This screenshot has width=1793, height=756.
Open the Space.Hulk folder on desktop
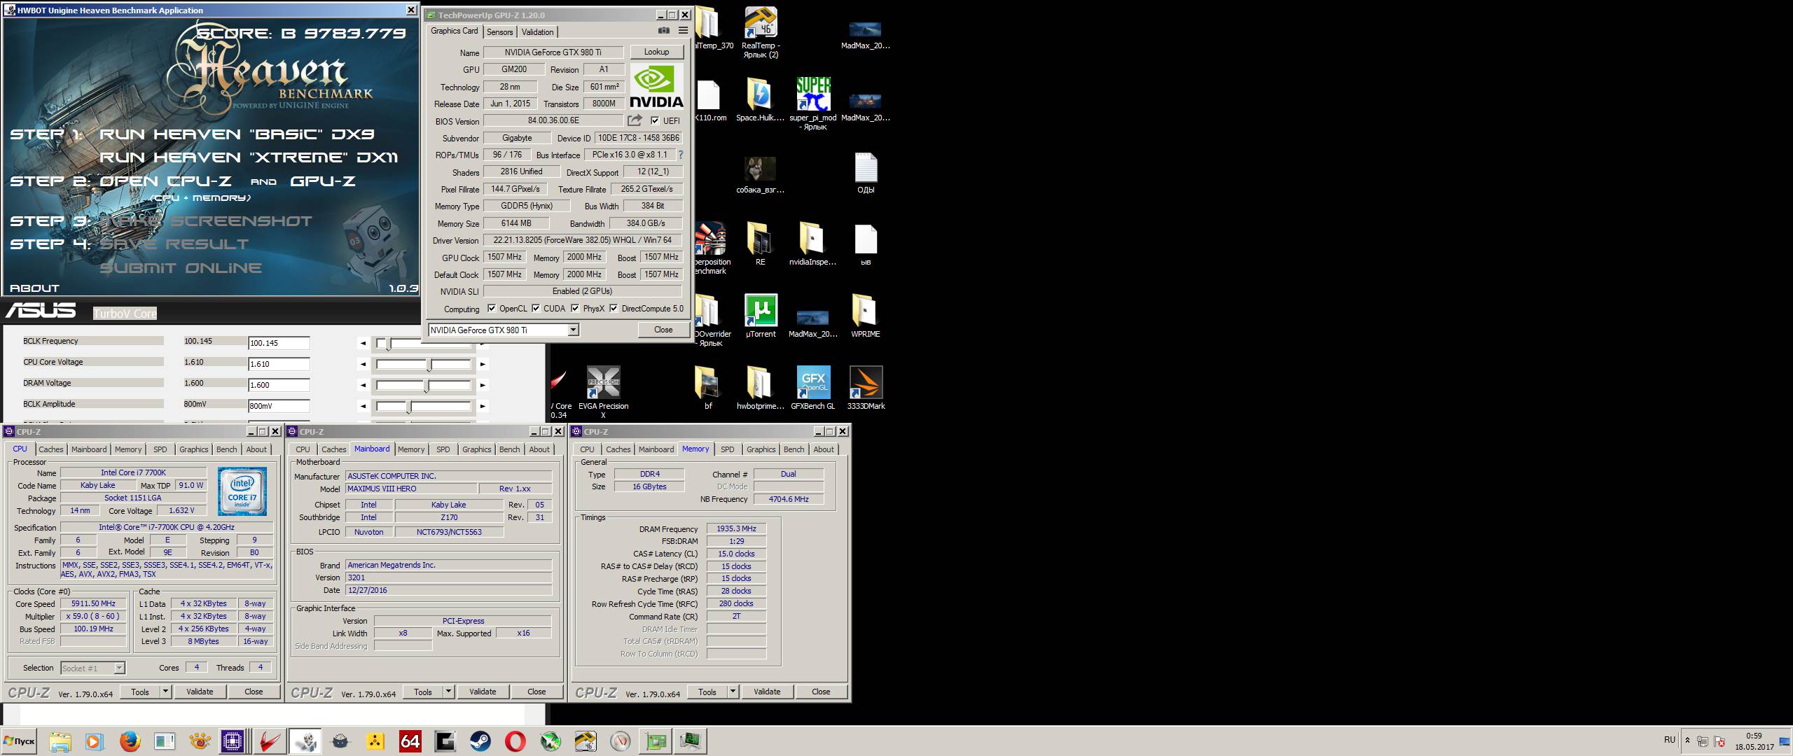pos(761,100)
